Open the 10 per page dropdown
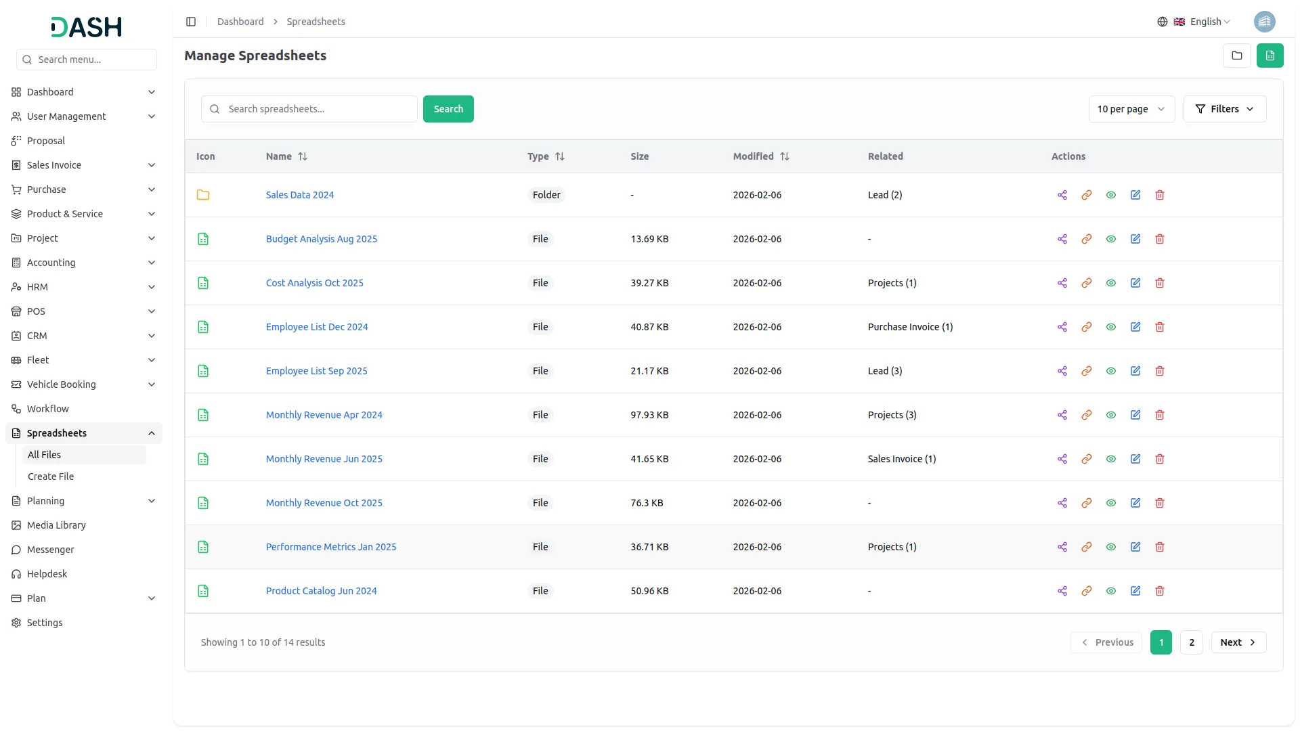 [1131, 109]
